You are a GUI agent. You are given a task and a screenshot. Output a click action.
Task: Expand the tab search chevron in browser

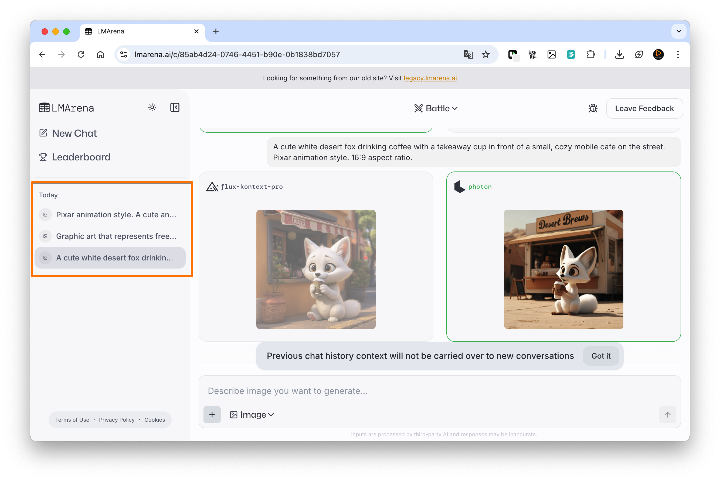click(678, 31)
